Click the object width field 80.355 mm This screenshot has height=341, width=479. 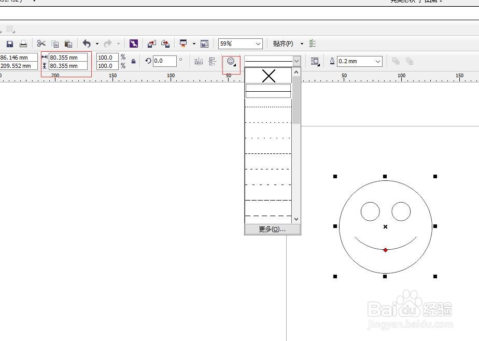(68, 58)
